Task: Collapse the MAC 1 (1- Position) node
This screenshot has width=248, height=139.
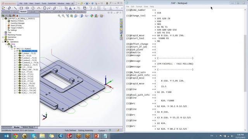Action: (x=12, y=49)
